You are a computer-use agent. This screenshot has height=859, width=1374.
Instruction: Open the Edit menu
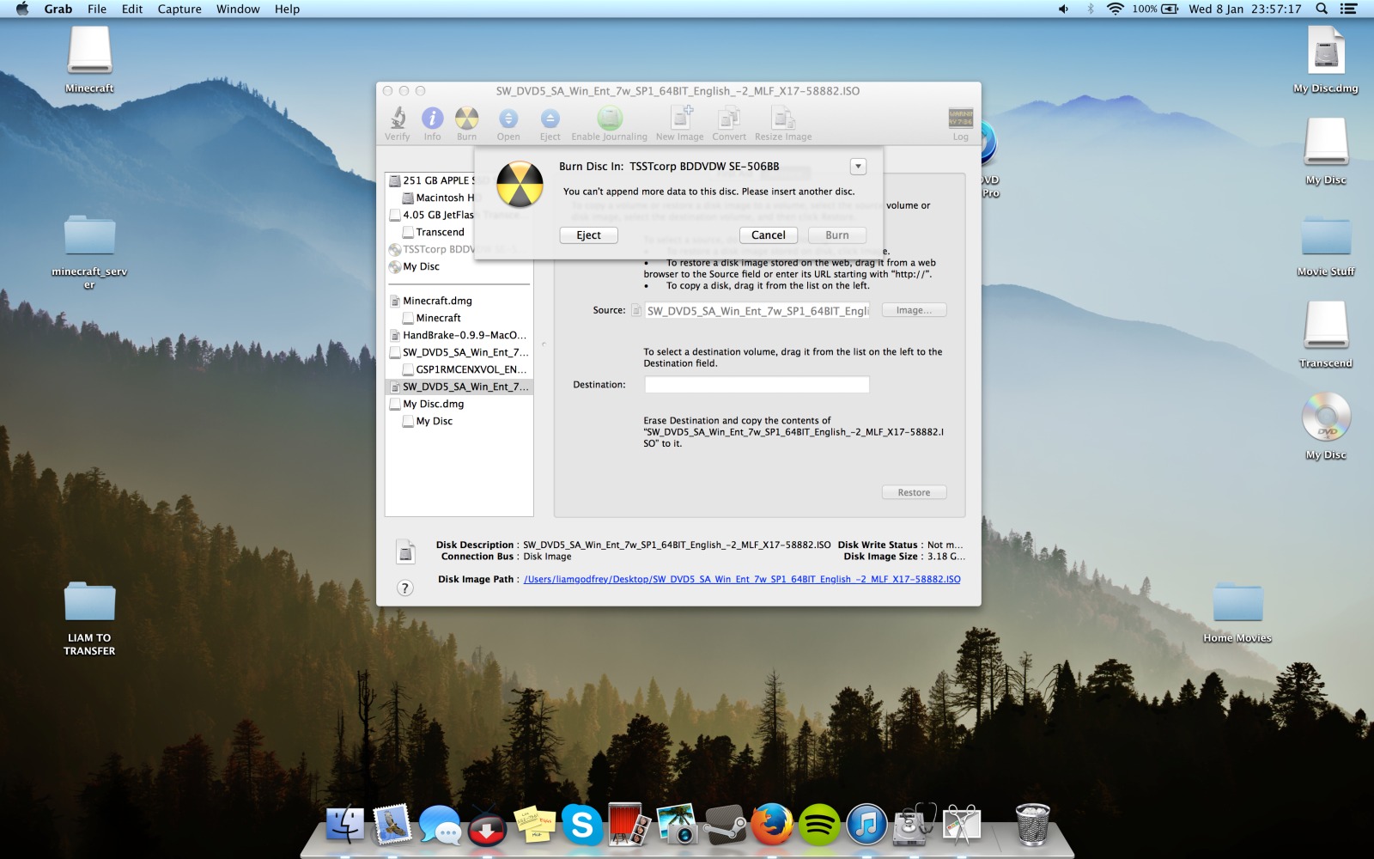coord(132,9)
